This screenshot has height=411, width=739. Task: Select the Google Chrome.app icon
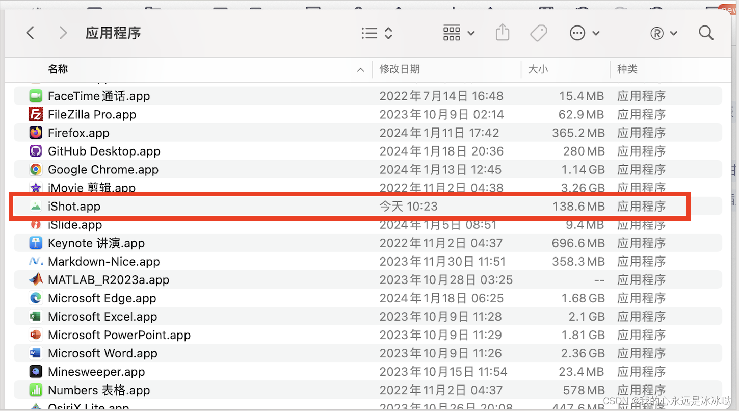[x=35, y=169]
